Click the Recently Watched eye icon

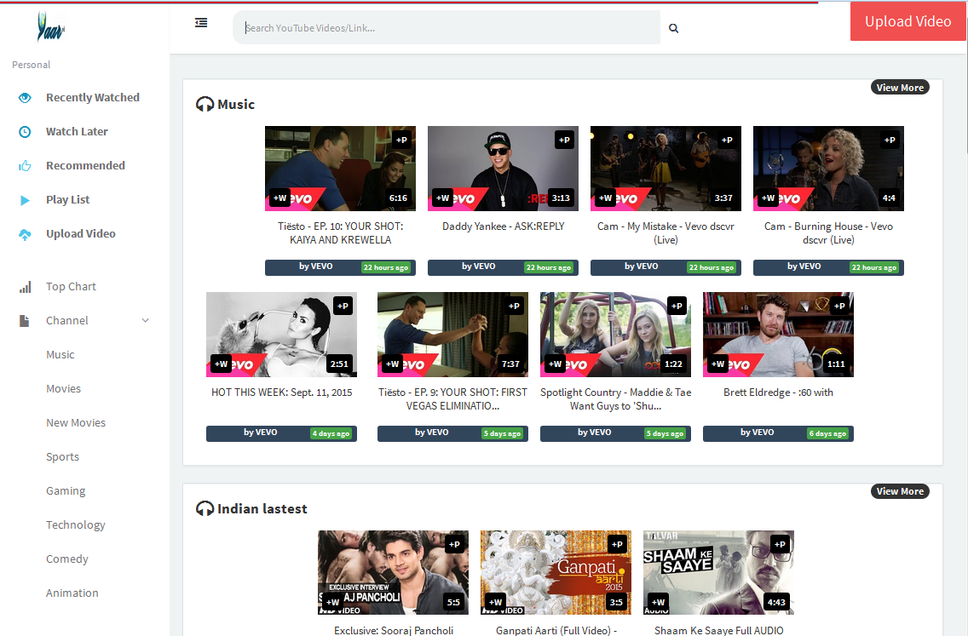point(25,97)
